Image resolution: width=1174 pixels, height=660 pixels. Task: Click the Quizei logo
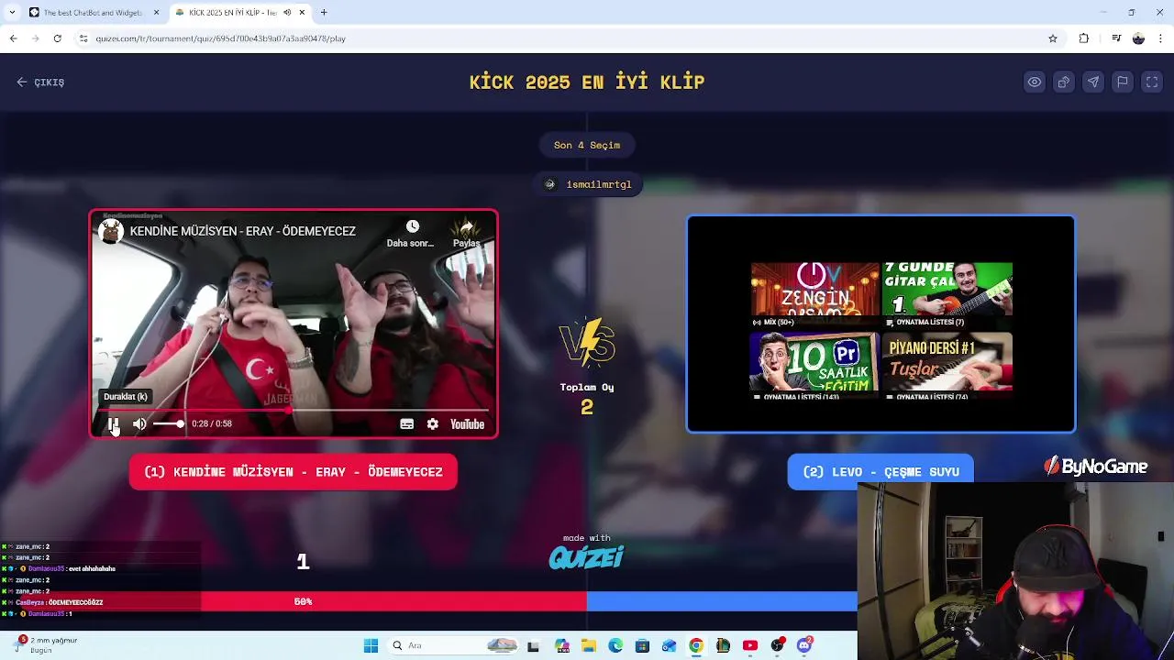pos(586,556)
